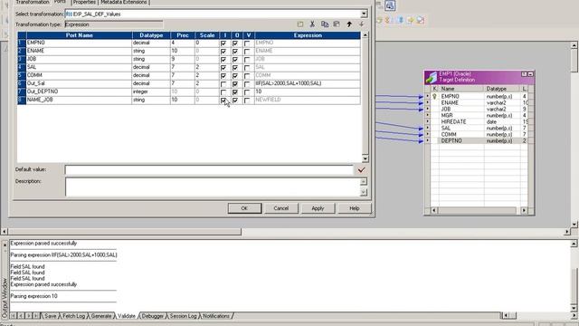Click the Port Name column header
The height and width of the screenshot is (326, 579).
tap(79, 35)
